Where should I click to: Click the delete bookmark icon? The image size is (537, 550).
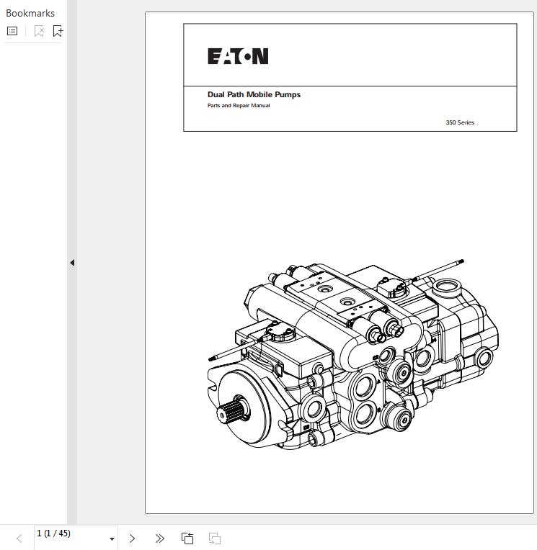coord(39,31)
